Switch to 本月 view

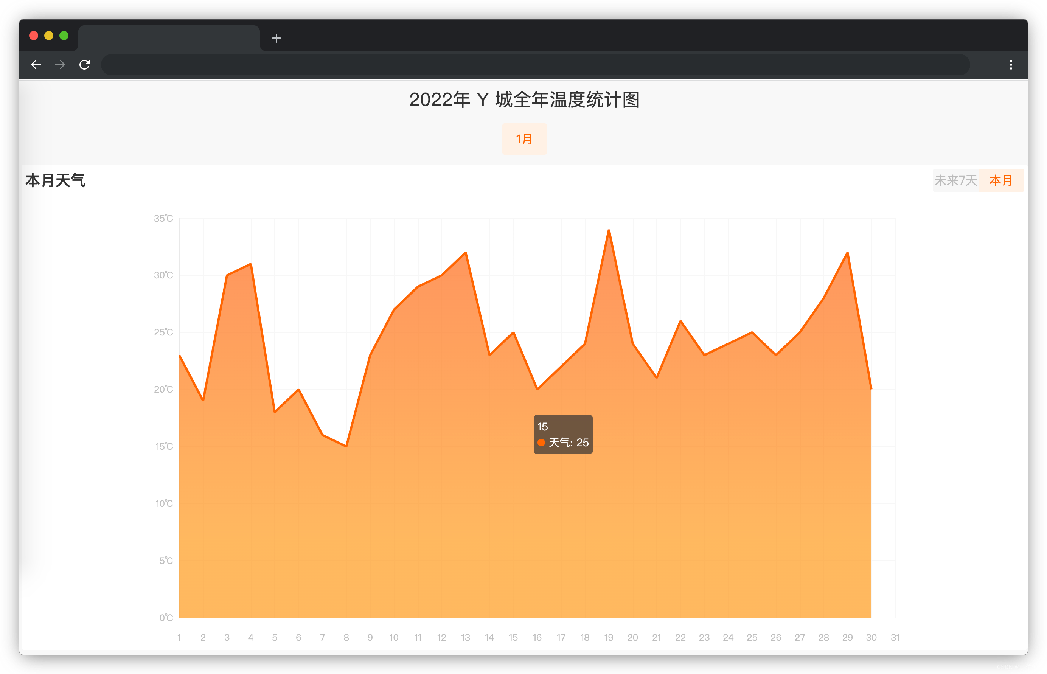pos(1000,180)
